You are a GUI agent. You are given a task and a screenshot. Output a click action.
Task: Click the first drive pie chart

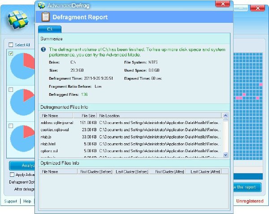[x=22, y=66]
